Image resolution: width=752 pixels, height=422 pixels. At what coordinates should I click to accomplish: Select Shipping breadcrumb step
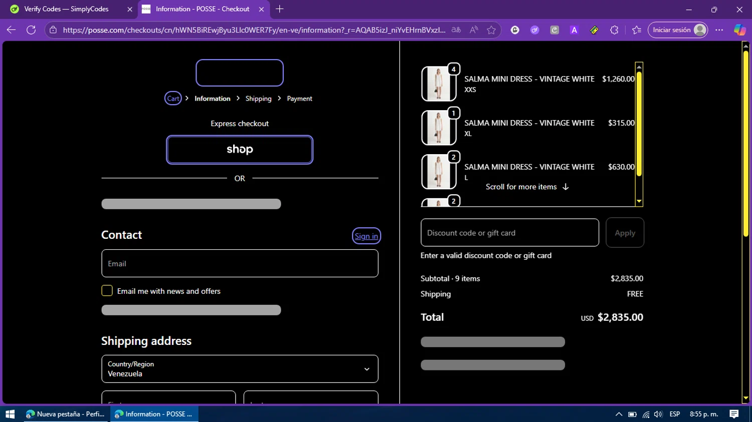pos(258,99)
